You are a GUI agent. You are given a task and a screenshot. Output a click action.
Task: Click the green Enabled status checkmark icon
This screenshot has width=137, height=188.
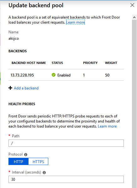tap(54, 75)
